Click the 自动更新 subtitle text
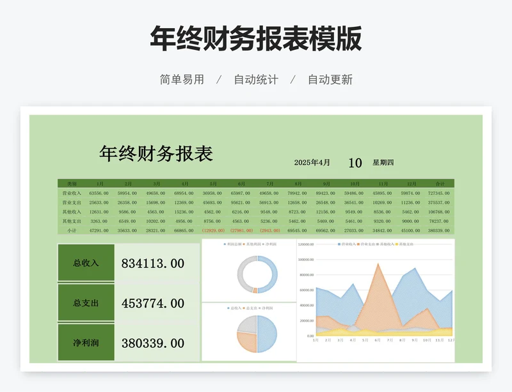512x392 pixels. click(x=330, y=79)
